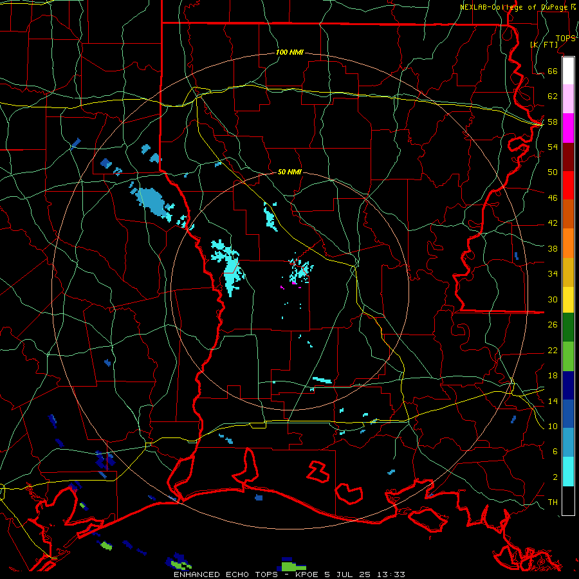Click the light pink 62 legend swatch
This screenshot has height=579, width=579.
tap(568, 99)
